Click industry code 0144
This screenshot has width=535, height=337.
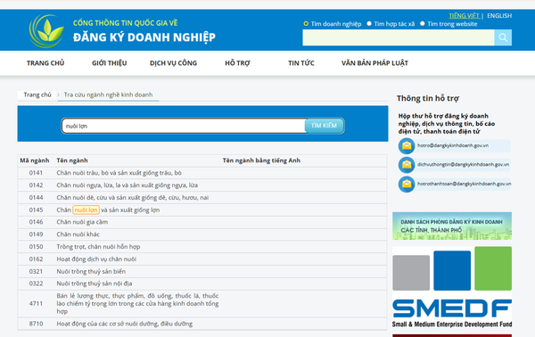pos(36,198)
